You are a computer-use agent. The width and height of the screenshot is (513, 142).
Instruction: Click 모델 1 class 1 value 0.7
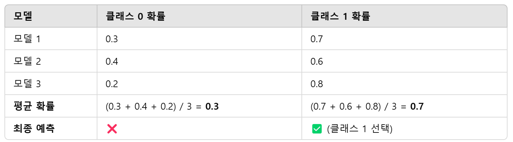316,39
